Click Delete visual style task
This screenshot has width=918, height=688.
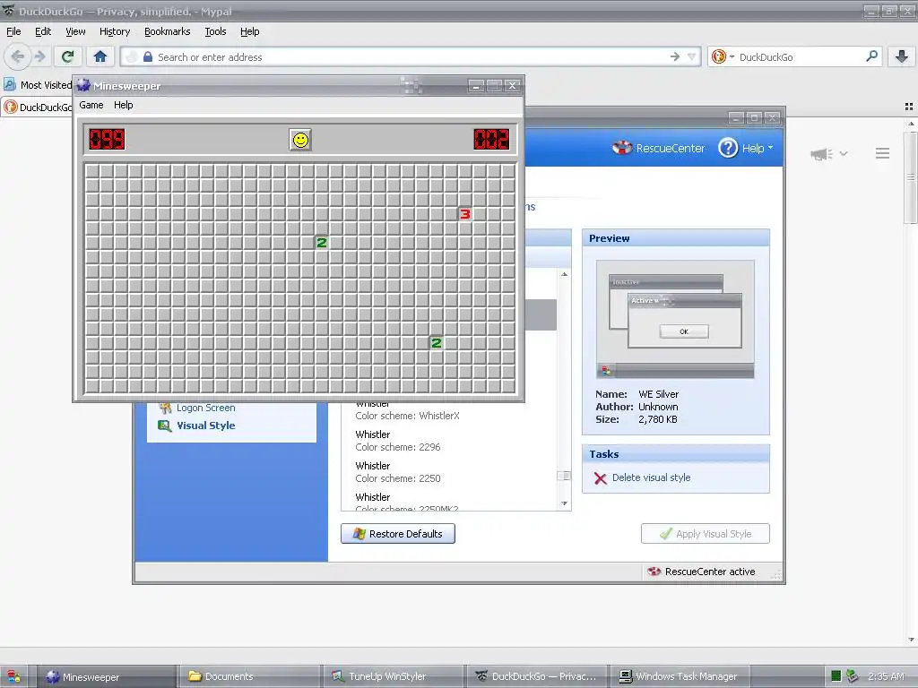coord(651,477)
